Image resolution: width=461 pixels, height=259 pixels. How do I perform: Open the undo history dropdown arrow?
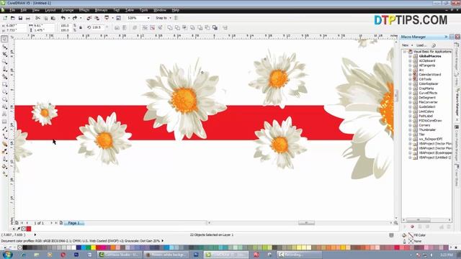click(x=68, y=18)
